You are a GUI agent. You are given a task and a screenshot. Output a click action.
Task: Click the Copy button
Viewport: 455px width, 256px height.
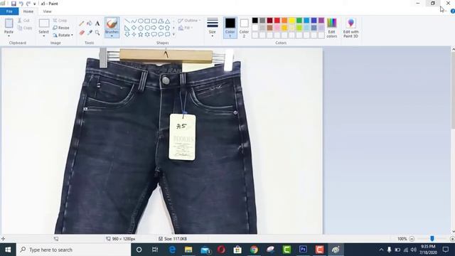coord(25,28)
